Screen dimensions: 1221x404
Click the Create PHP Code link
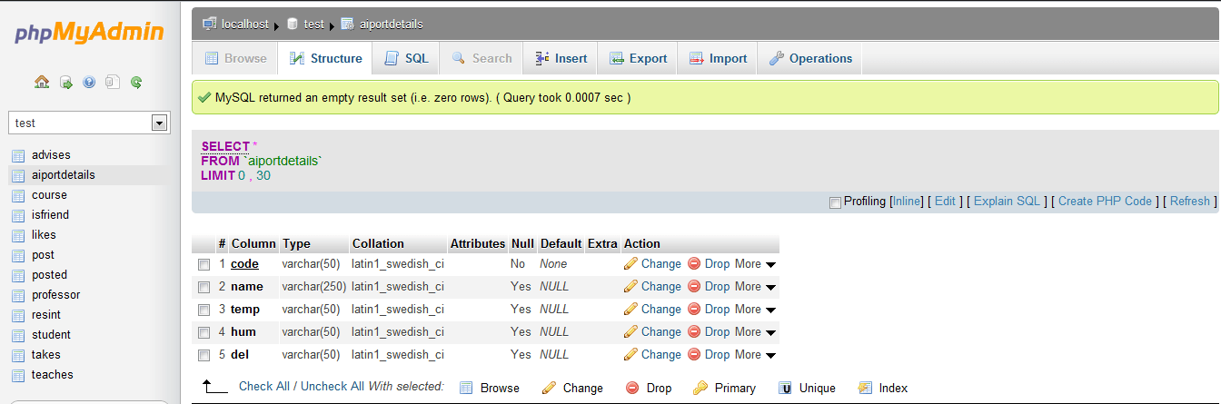pos(1105,202)
